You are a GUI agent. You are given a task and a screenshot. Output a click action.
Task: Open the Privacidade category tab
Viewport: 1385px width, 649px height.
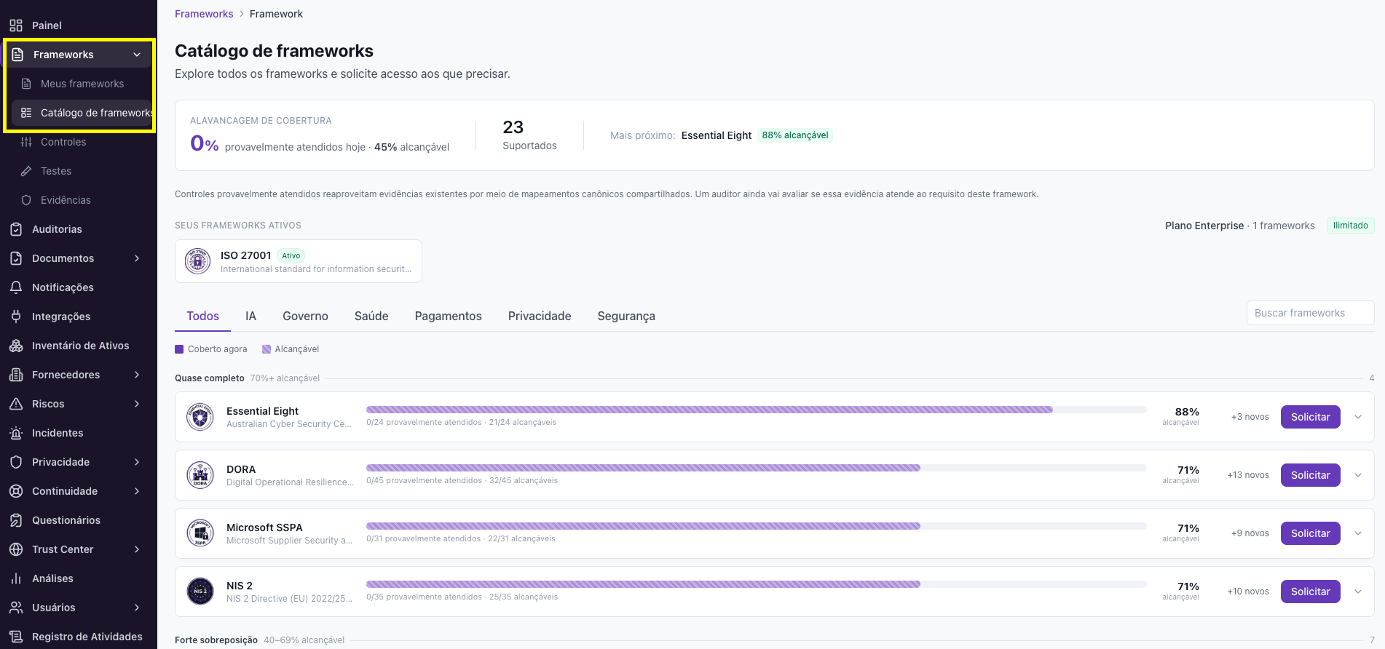tap(540, 316)
